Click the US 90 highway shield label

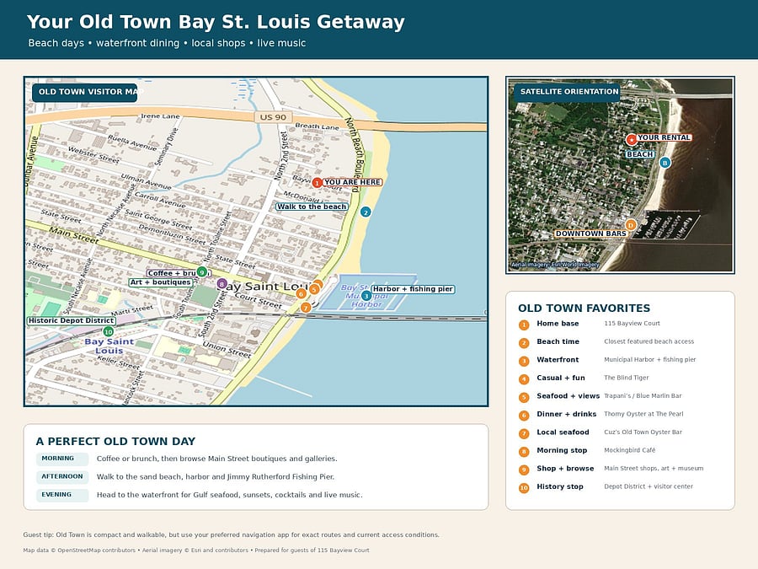273,117
